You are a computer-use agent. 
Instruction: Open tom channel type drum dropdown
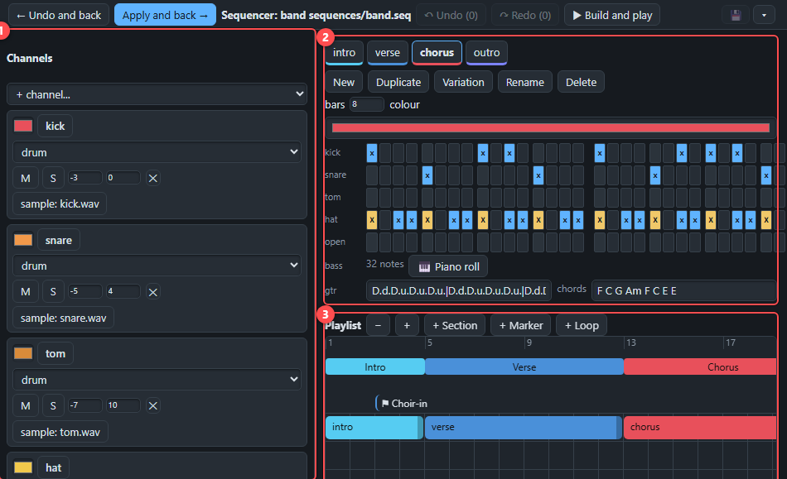pos(157,380)
